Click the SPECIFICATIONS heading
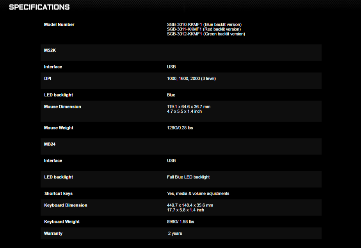The height and width of the screenshot is (248, 361). coord(39,7)
